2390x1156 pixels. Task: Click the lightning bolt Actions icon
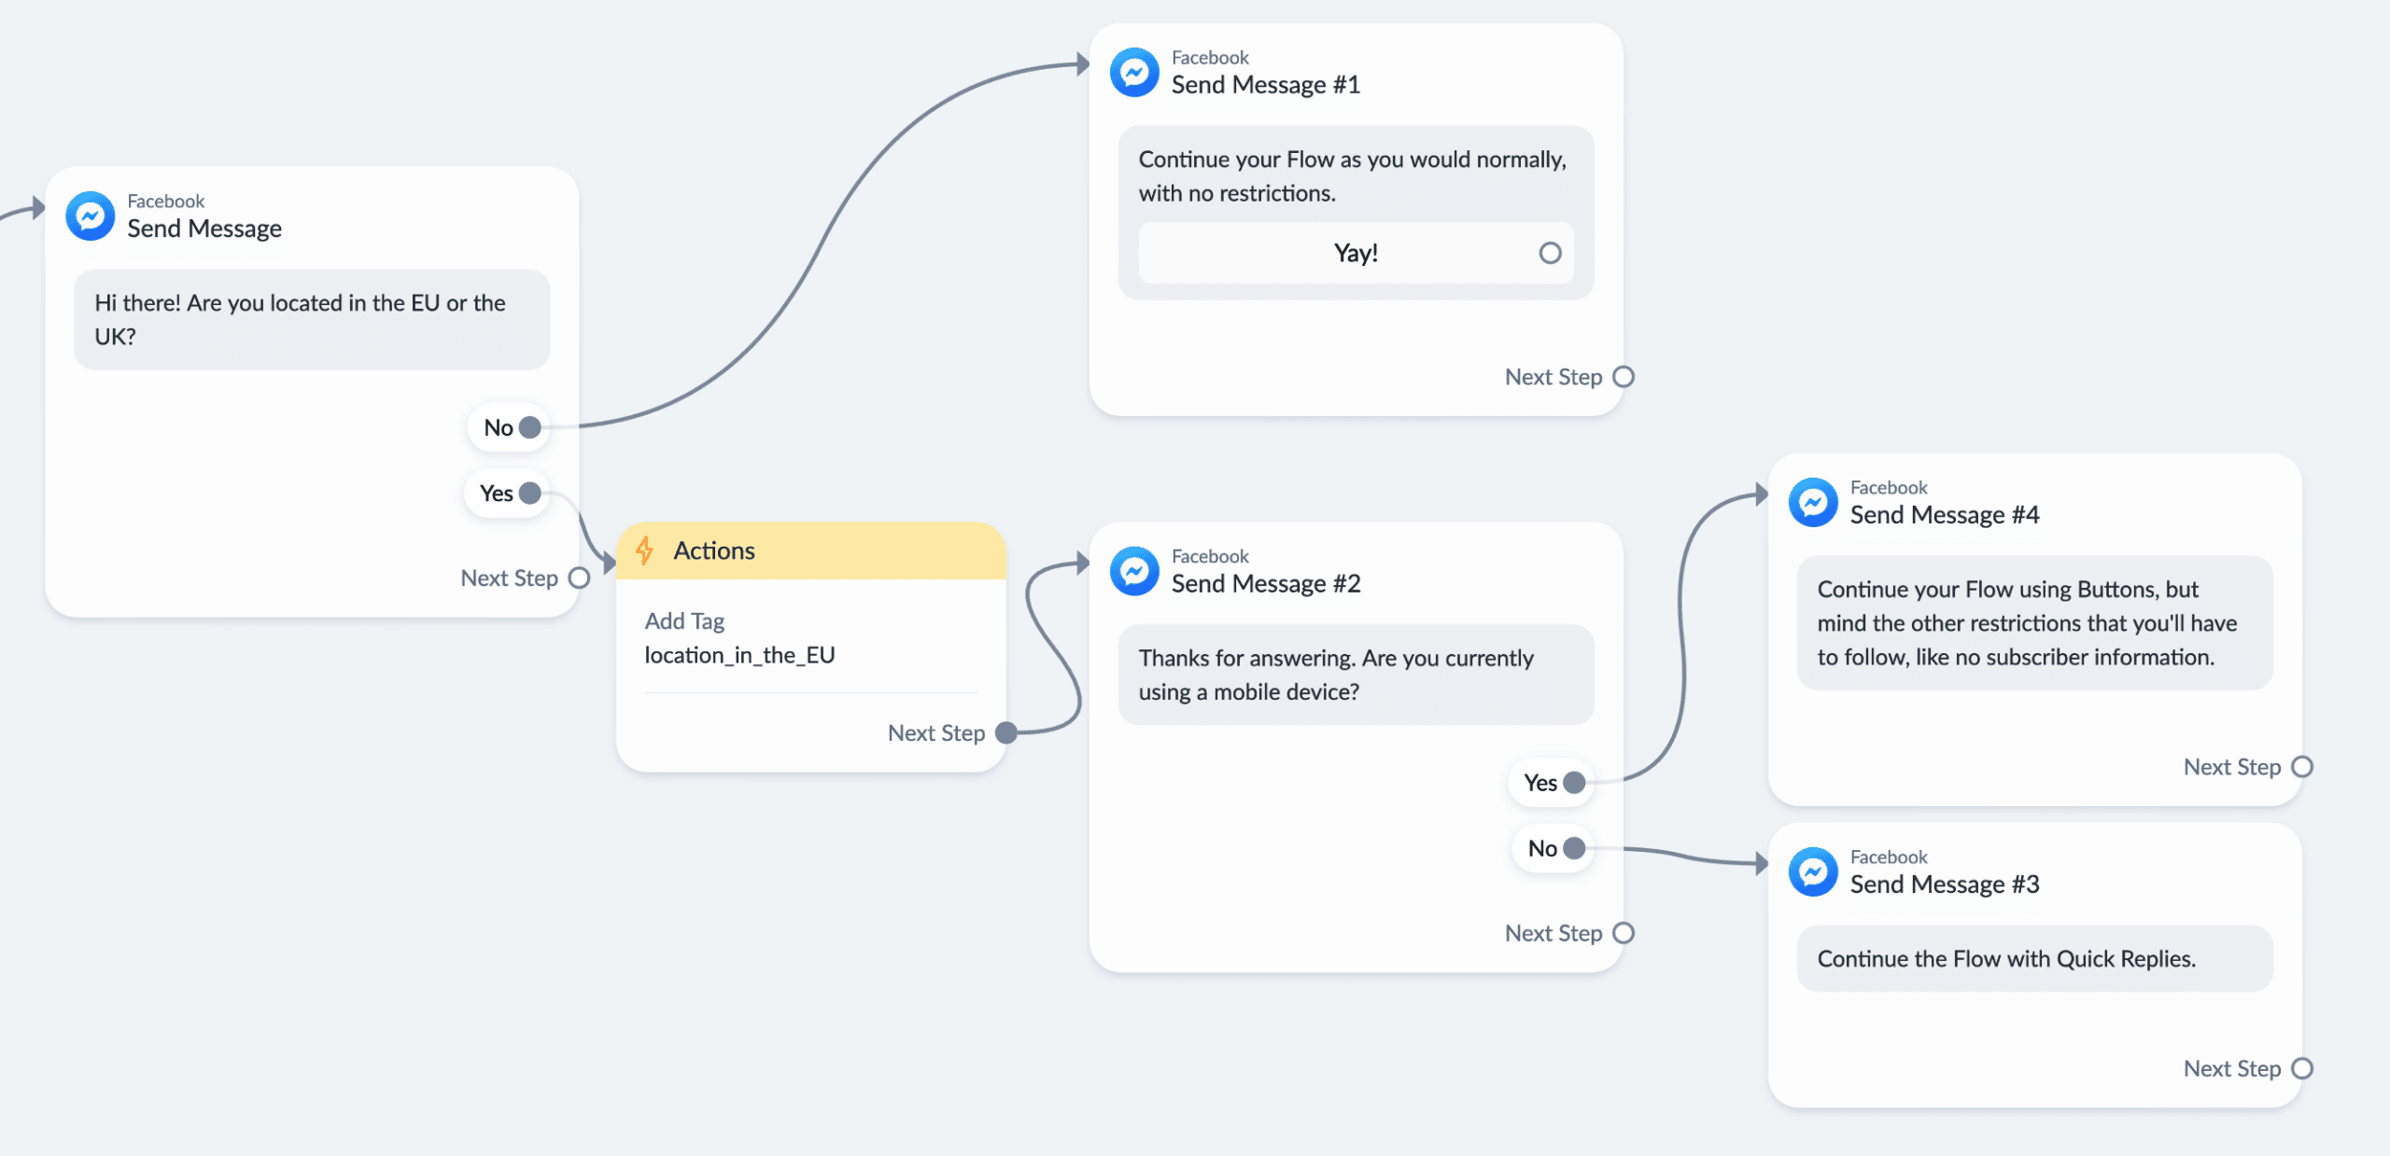point(644,550)
